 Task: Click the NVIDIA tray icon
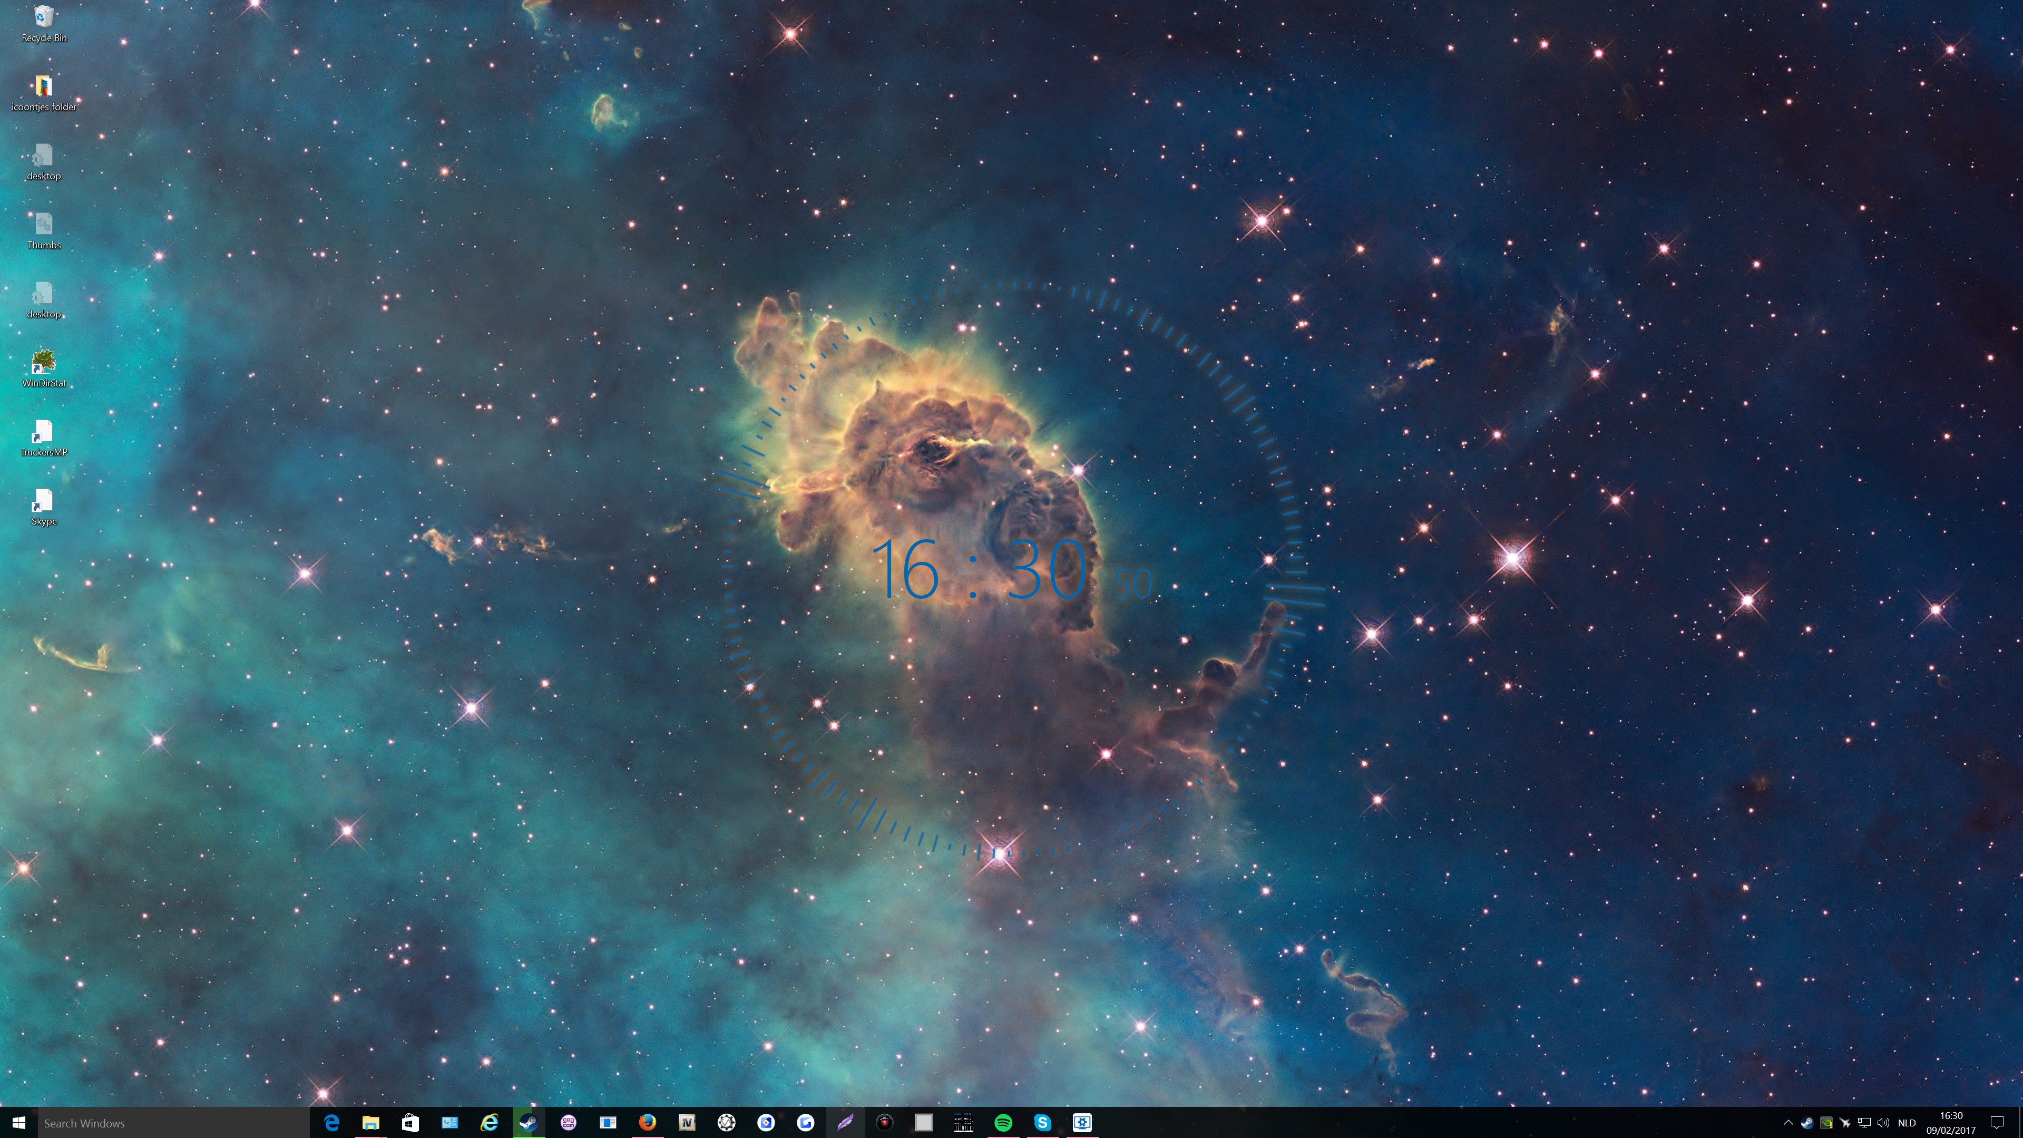[1826, 1122]
